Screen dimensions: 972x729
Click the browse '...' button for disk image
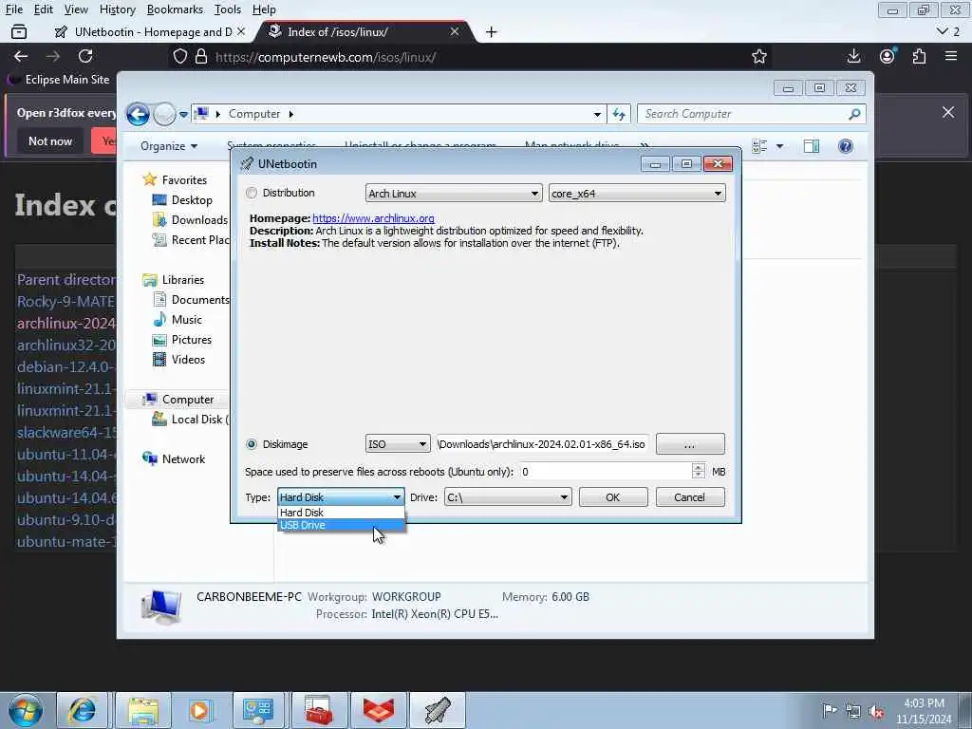point(690,444)
